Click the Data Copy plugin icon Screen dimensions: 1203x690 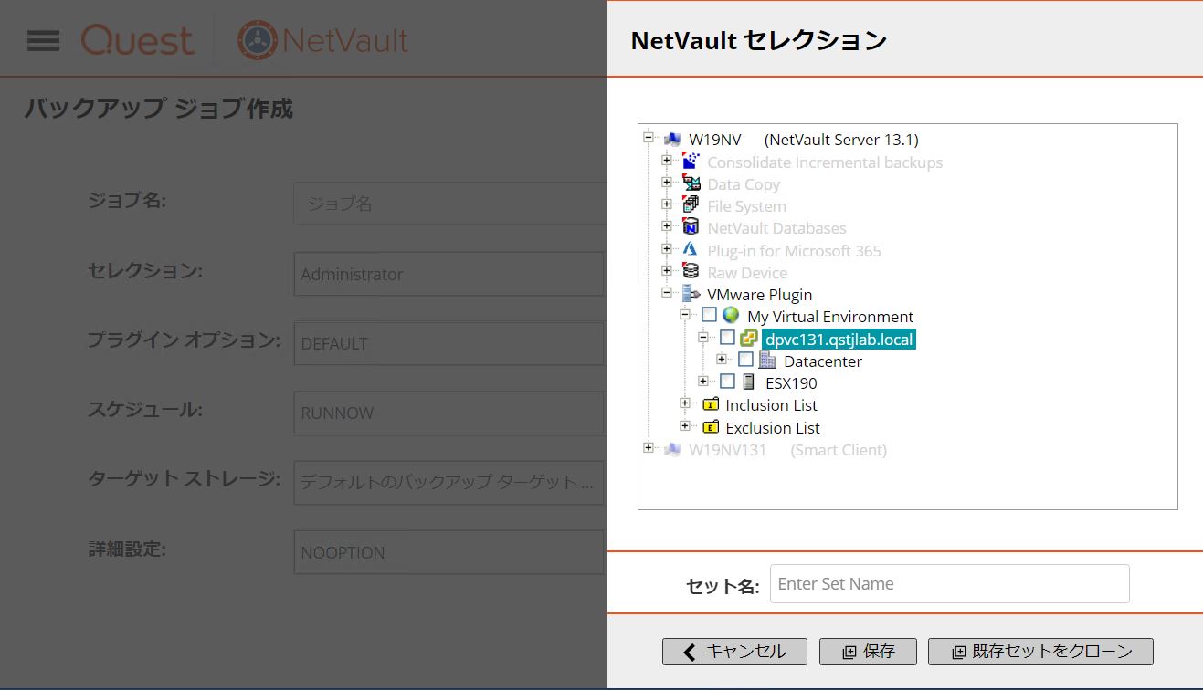tap(691, 183)
